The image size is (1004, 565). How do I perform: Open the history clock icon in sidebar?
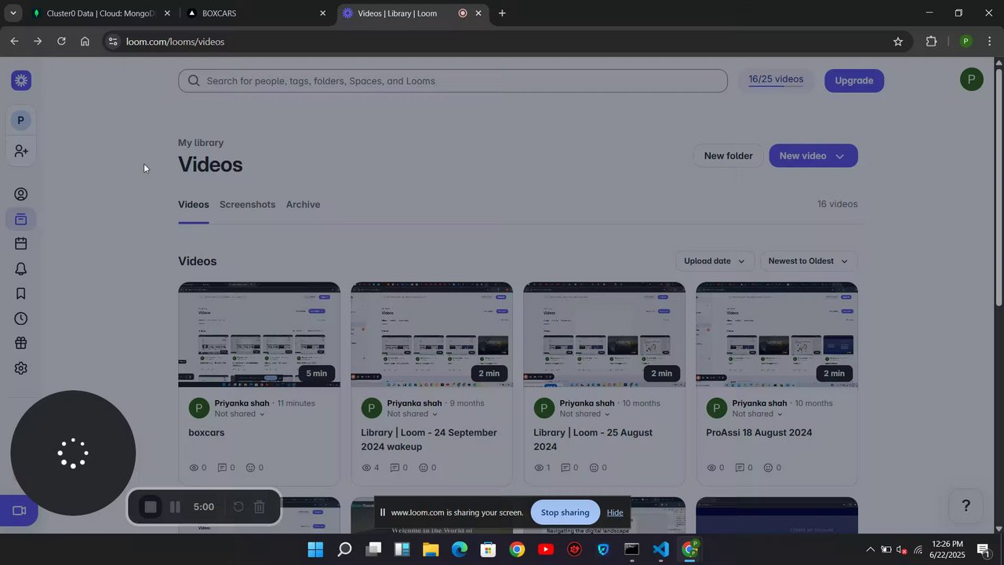tap(21, 319)
